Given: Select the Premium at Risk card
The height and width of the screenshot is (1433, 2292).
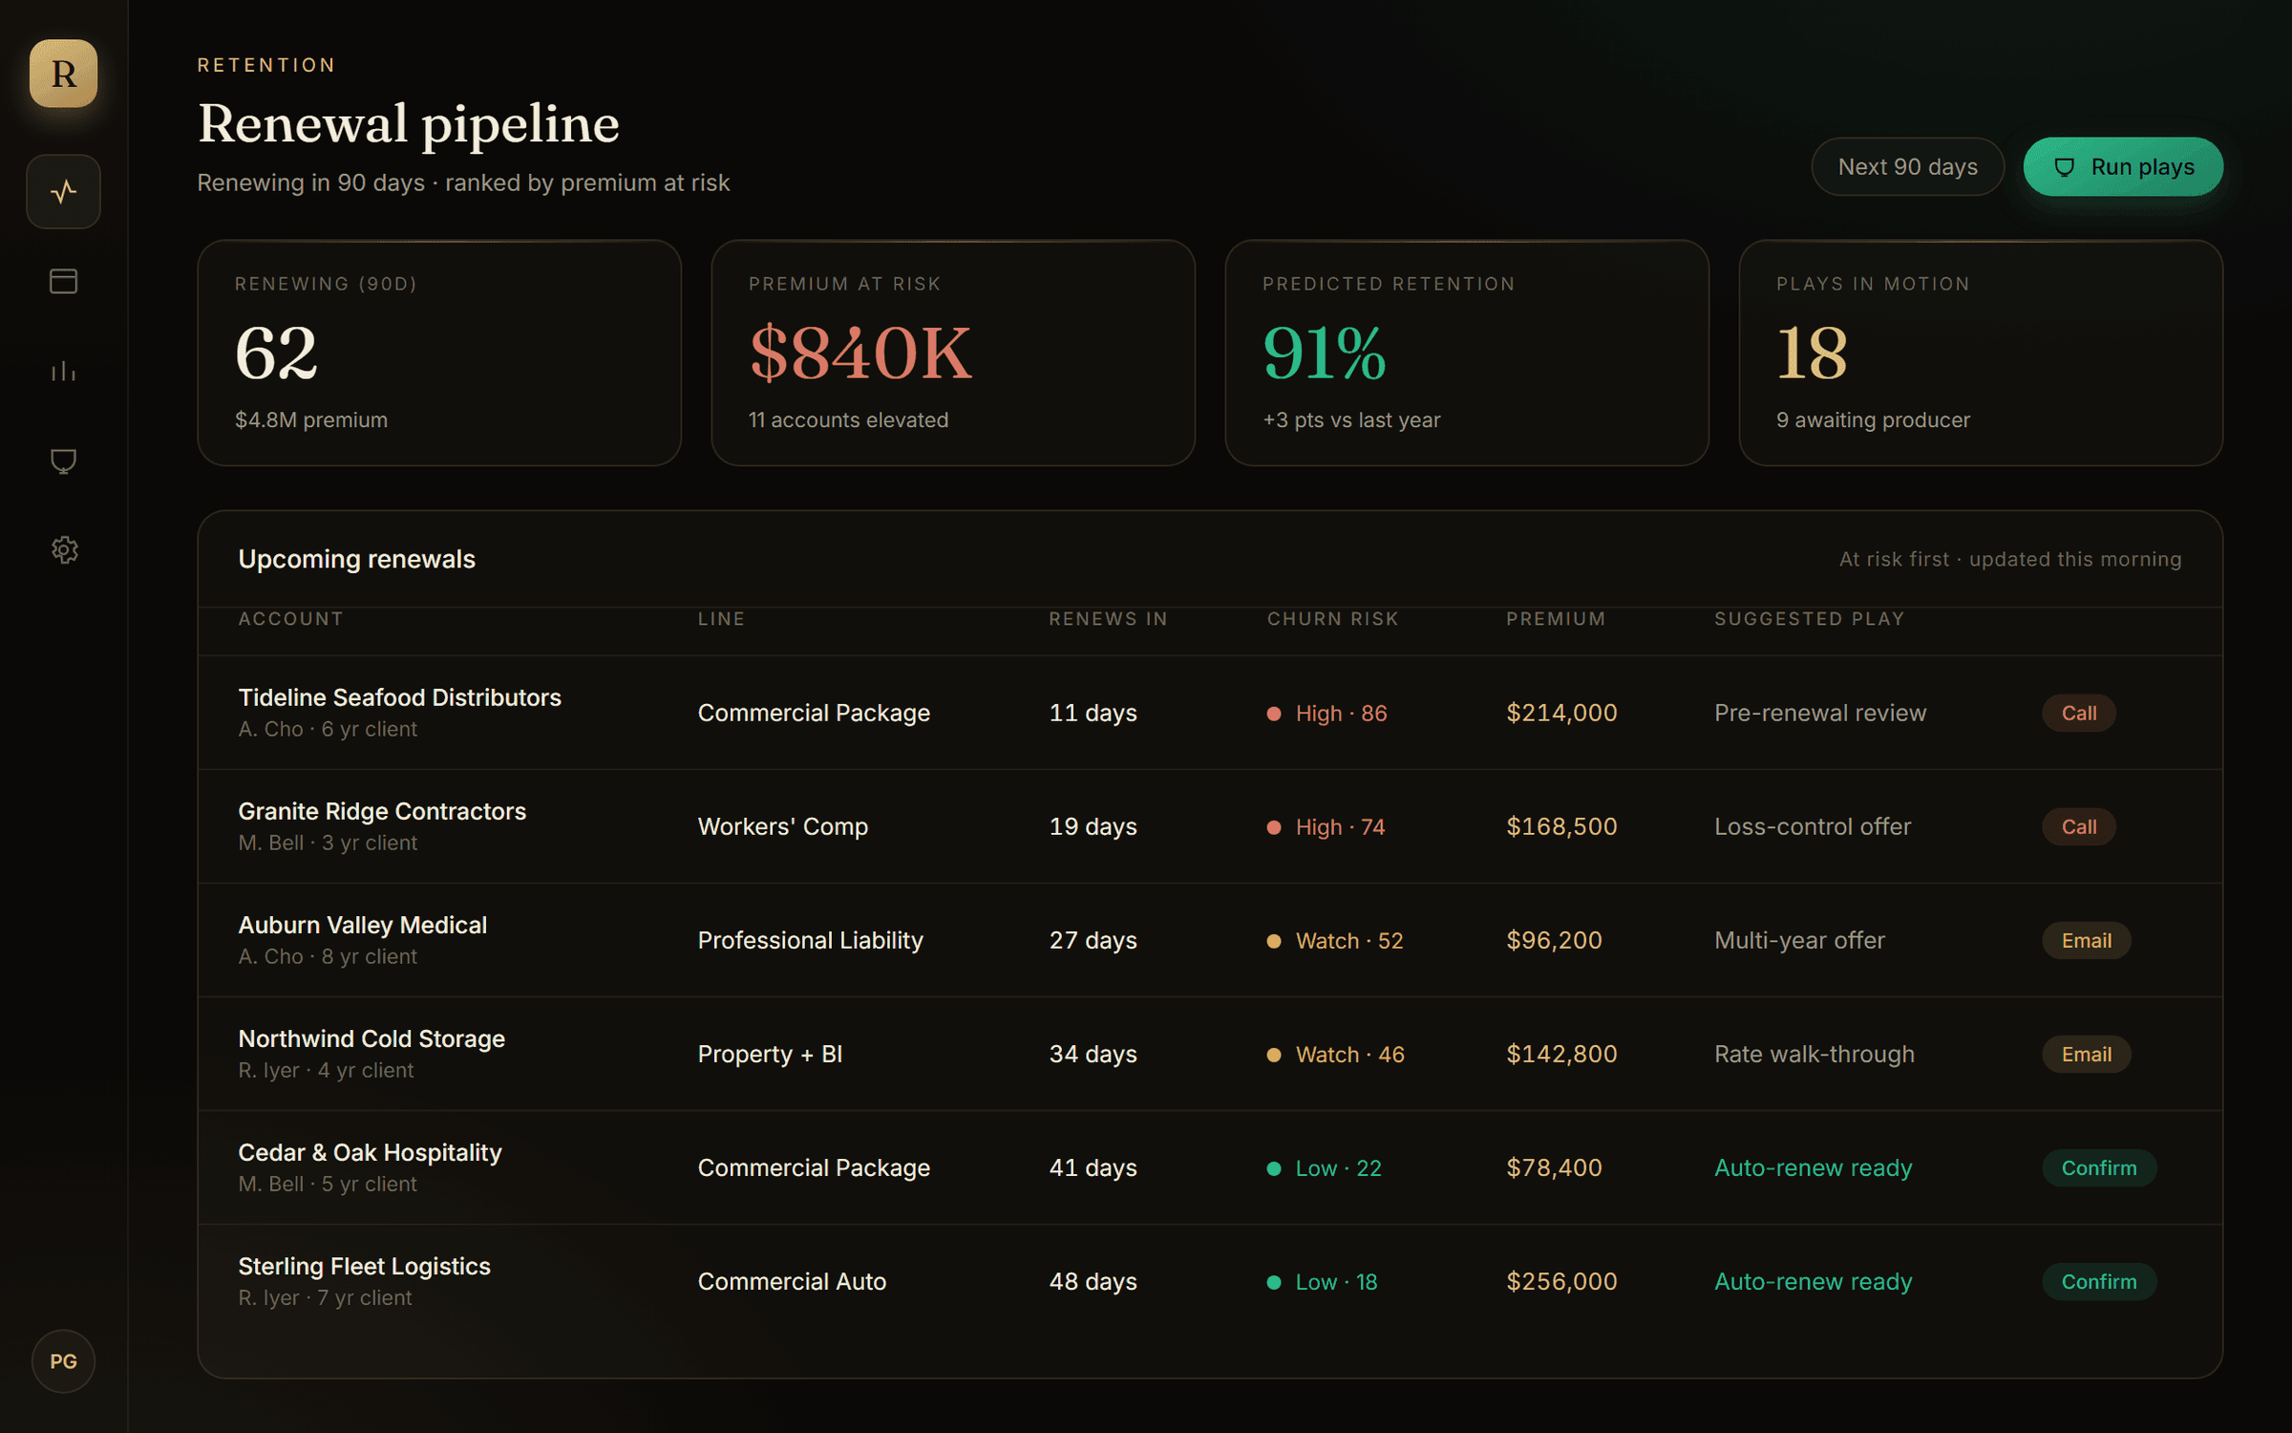Looking at the screenshot, I should pos(953,353).
